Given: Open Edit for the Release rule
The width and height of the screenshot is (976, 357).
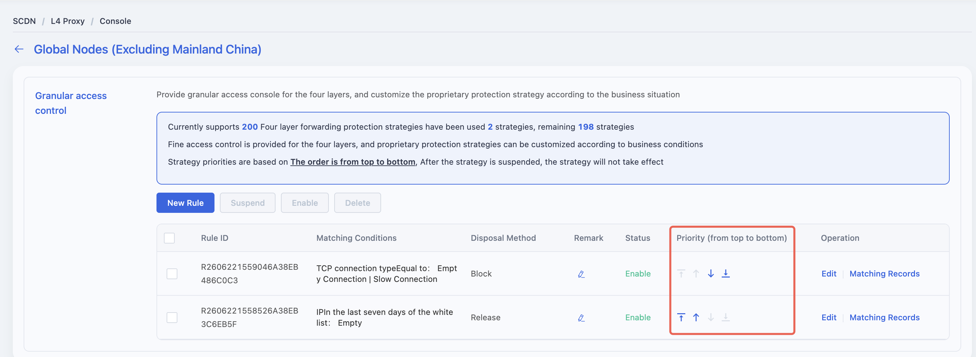Looking at the screenshot, I should pos(829,317).
